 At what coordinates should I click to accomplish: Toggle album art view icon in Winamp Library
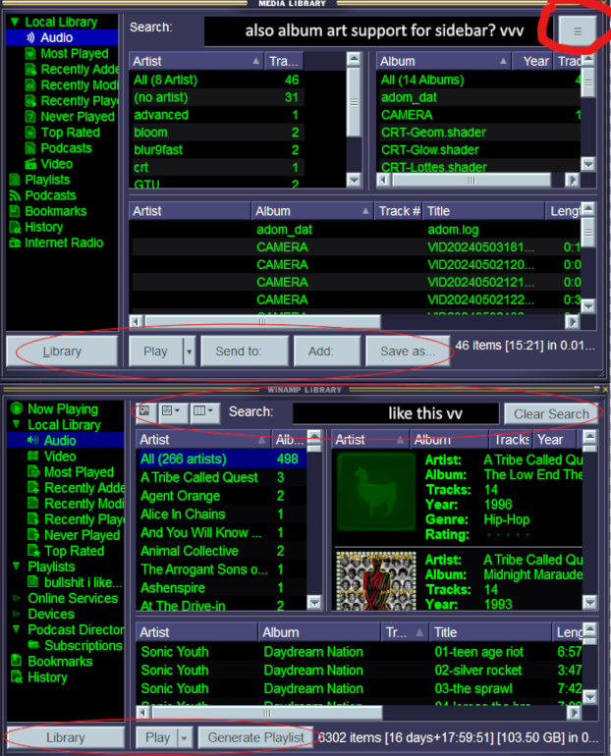tap(145, 411)
